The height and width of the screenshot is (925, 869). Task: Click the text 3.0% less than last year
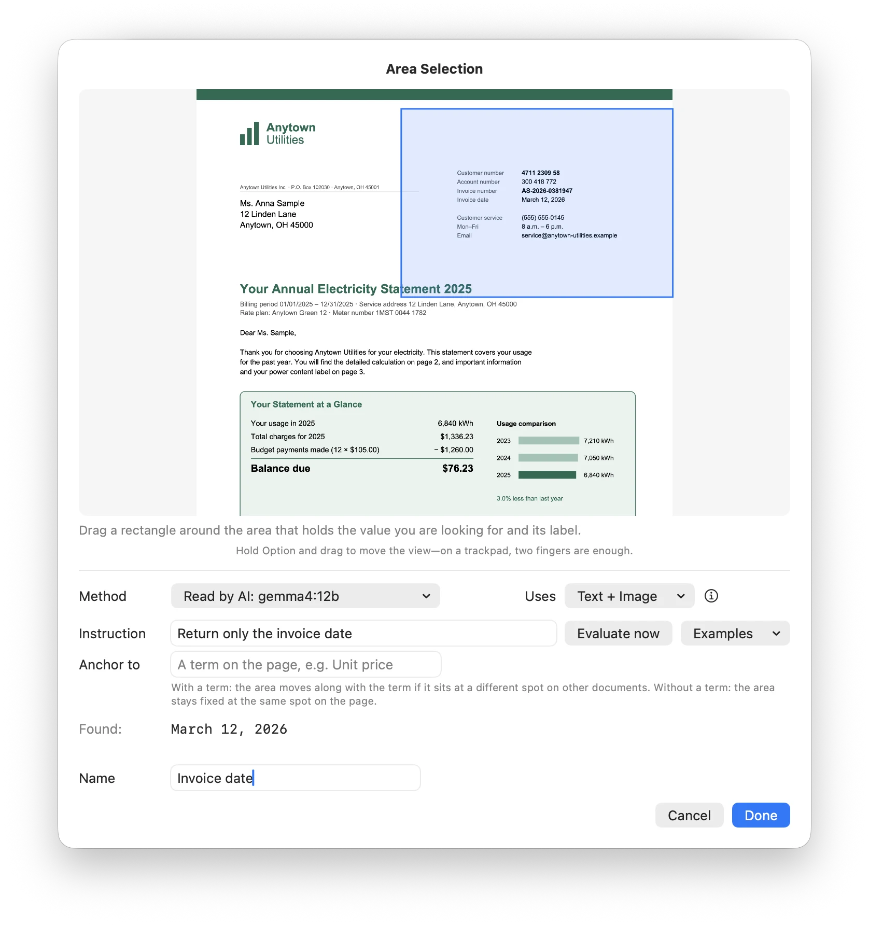pyautogui.click(x=530, y=499)
